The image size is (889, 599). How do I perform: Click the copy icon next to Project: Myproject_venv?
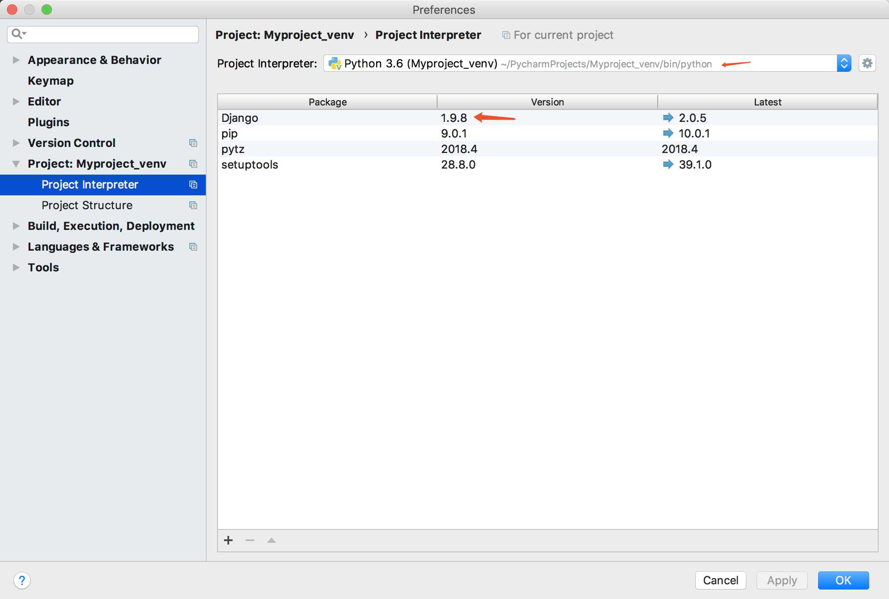point(193,163)
